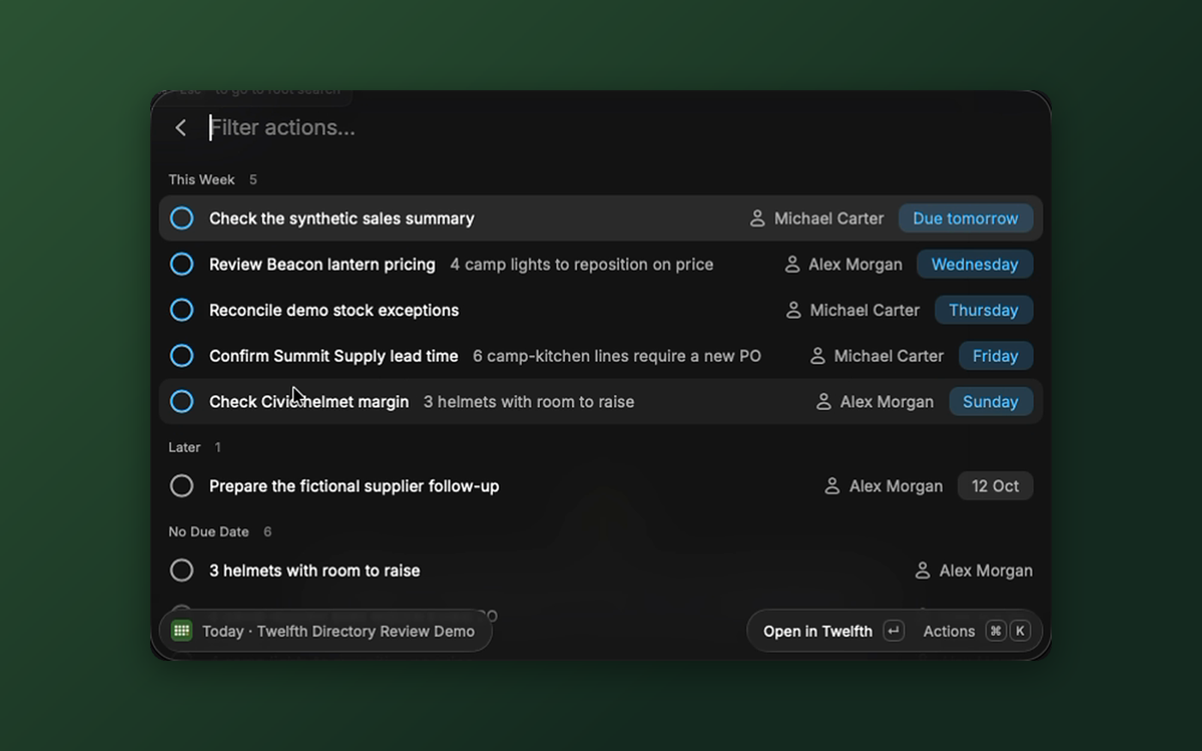This screenshot has height=751, width=1202.
Task: Click Alex Morgan name on Sunday row
Action: click(x=887, y=401)
